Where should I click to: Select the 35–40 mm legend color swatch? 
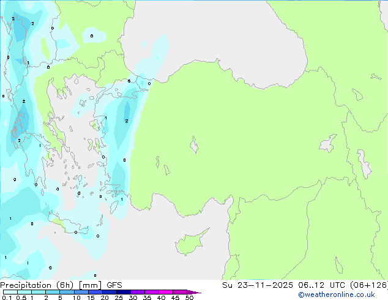click(x=152, y=292)
